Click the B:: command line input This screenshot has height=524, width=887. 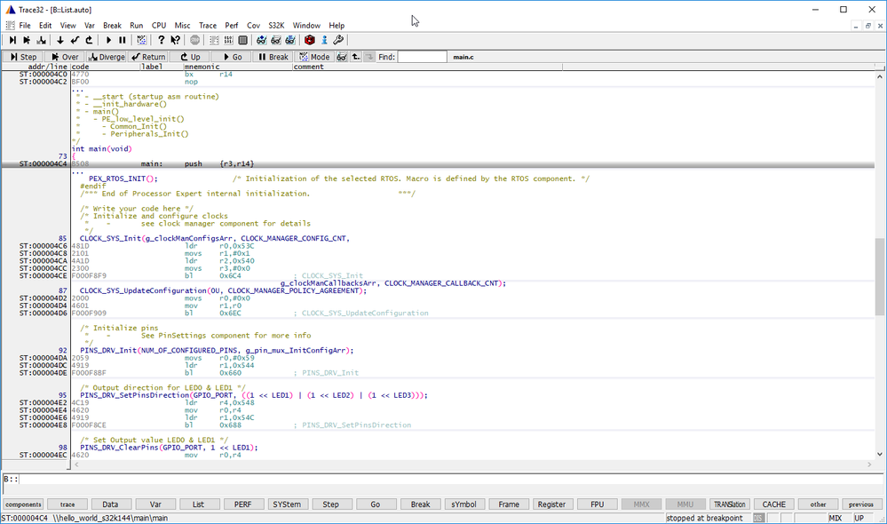tap(450, 480)
